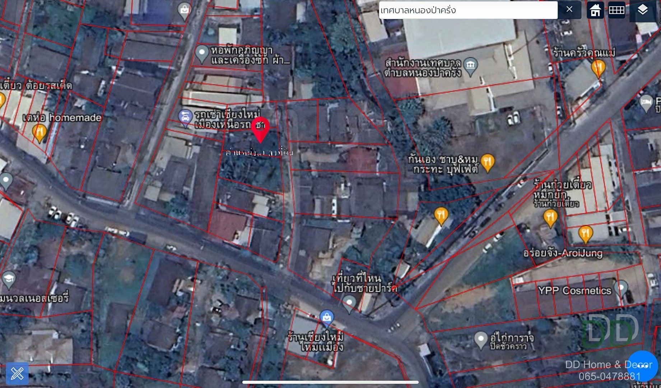
Task: Clear the search box with X button
Action: (569, 10)
